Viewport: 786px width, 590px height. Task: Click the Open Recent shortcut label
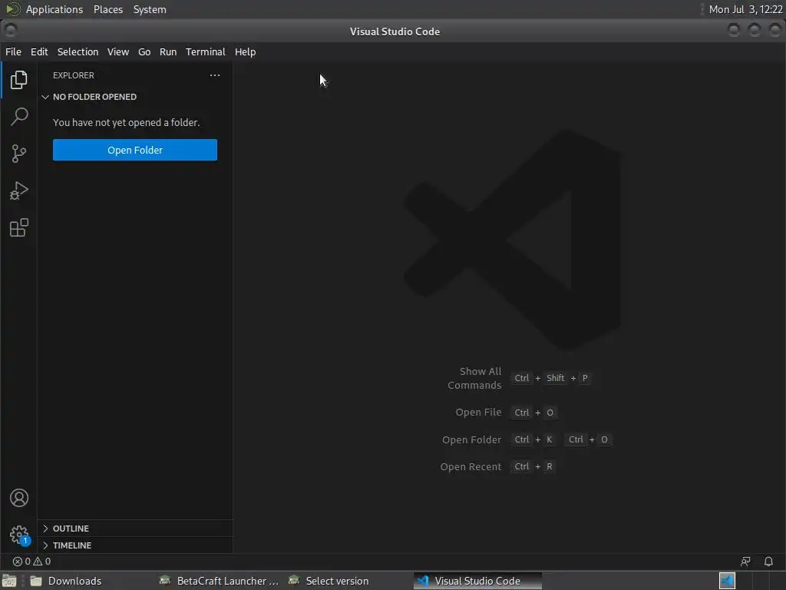(x=471, y=467)
